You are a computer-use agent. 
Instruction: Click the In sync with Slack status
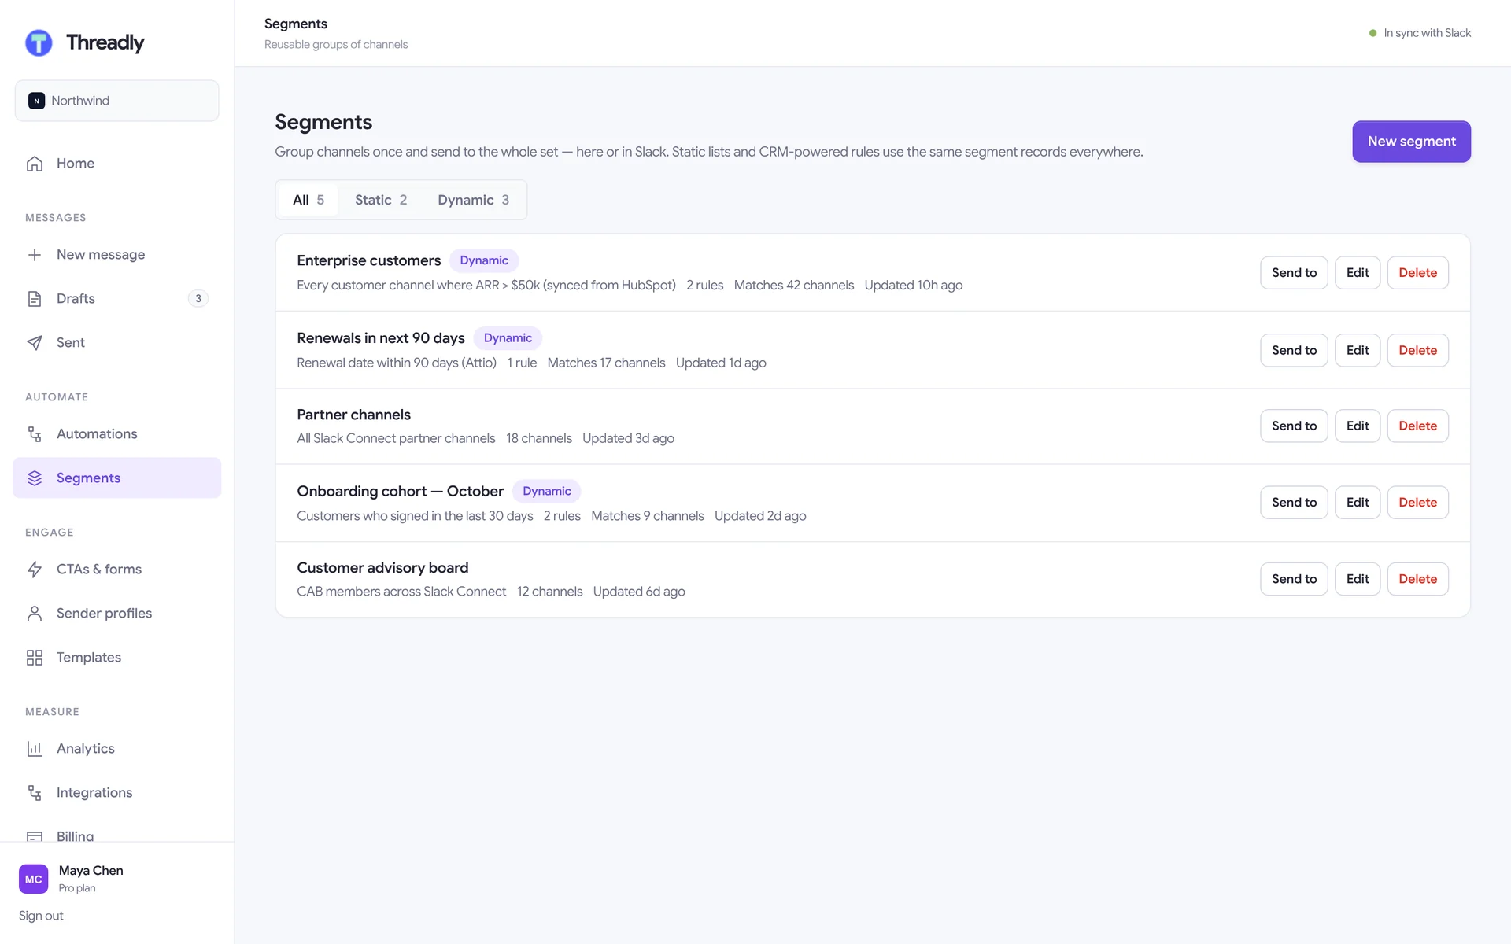click(x=1420, y=33)
